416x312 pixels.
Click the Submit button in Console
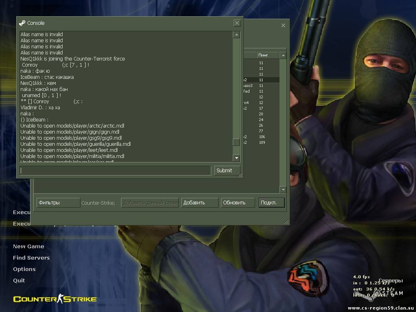(x=227, y=171)
